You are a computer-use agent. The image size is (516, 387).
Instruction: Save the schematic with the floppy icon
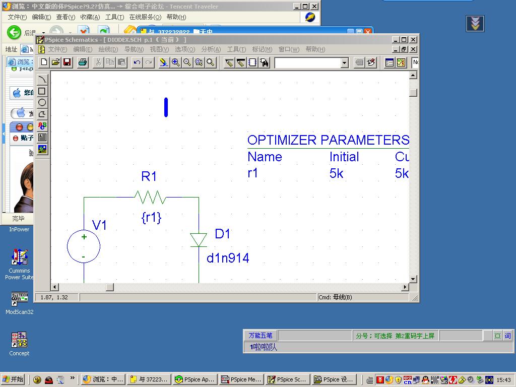click(x=67, y=62)
